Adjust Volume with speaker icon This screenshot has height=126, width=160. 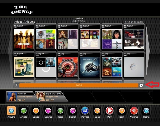click(x=134, y=111)
